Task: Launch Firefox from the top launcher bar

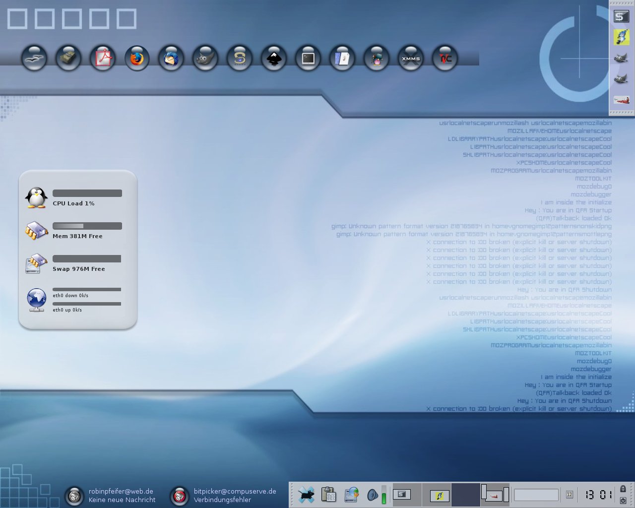Action: tap(136, 59)
